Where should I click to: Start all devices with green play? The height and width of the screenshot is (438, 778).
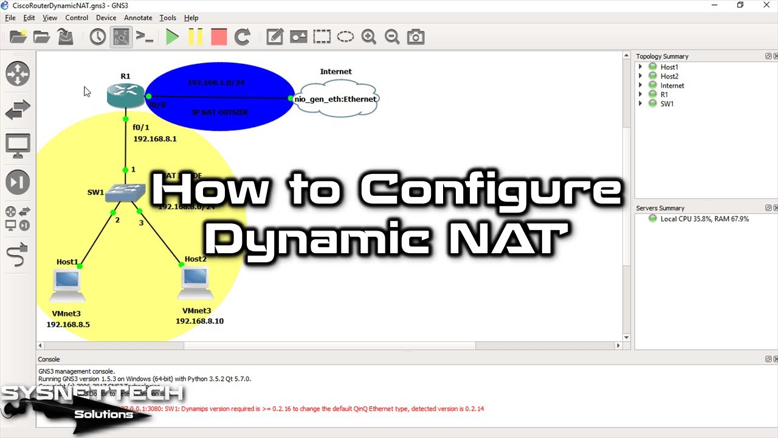[x=173, y=37]
